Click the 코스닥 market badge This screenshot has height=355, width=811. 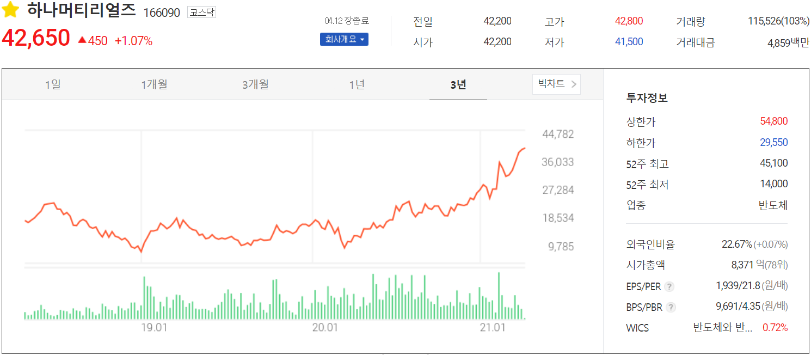click(x=201, y=12)
